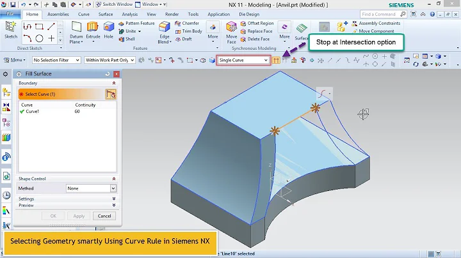Click the Undo arrow icon

(x=24, y=4)
